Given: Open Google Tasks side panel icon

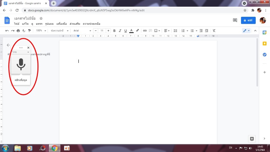Looking at the screenshot, I should click(265, 54).
